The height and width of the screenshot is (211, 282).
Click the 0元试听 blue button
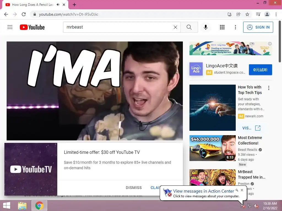pos(261,70)
